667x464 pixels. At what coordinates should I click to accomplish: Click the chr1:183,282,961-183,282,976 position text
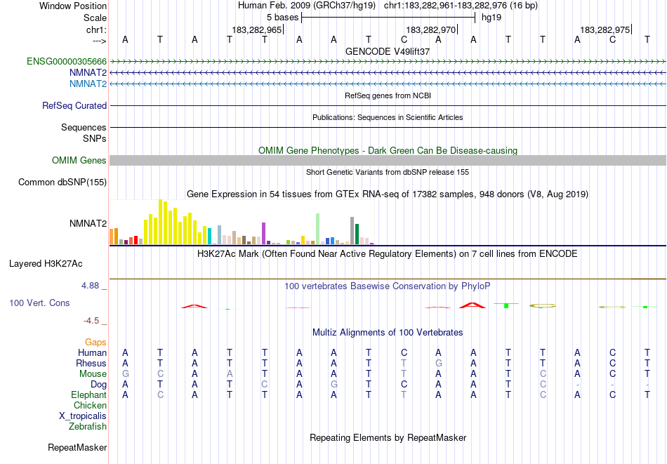pos(445,6)
